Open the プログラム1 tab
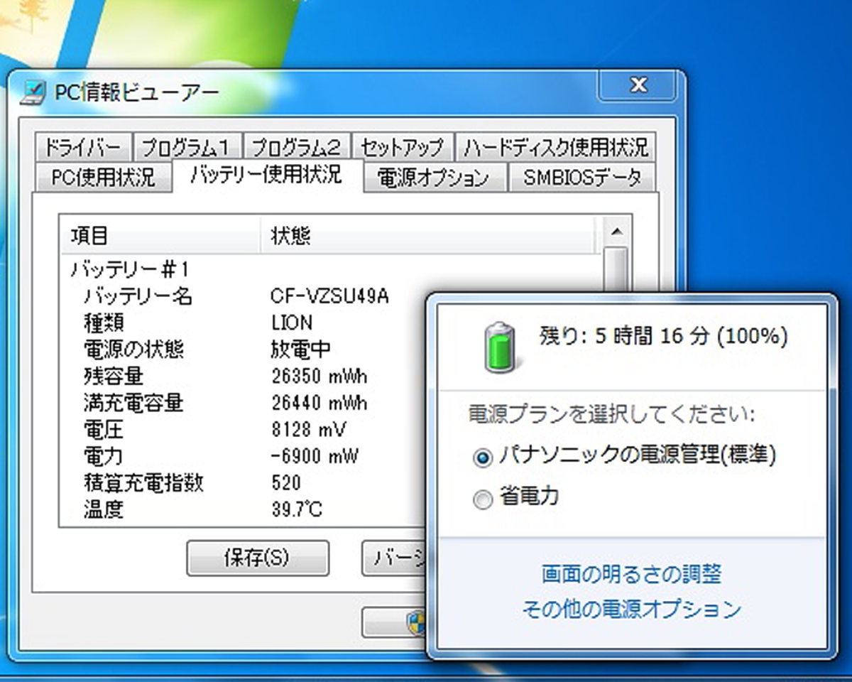852x682 pixels. click(188, 147)
